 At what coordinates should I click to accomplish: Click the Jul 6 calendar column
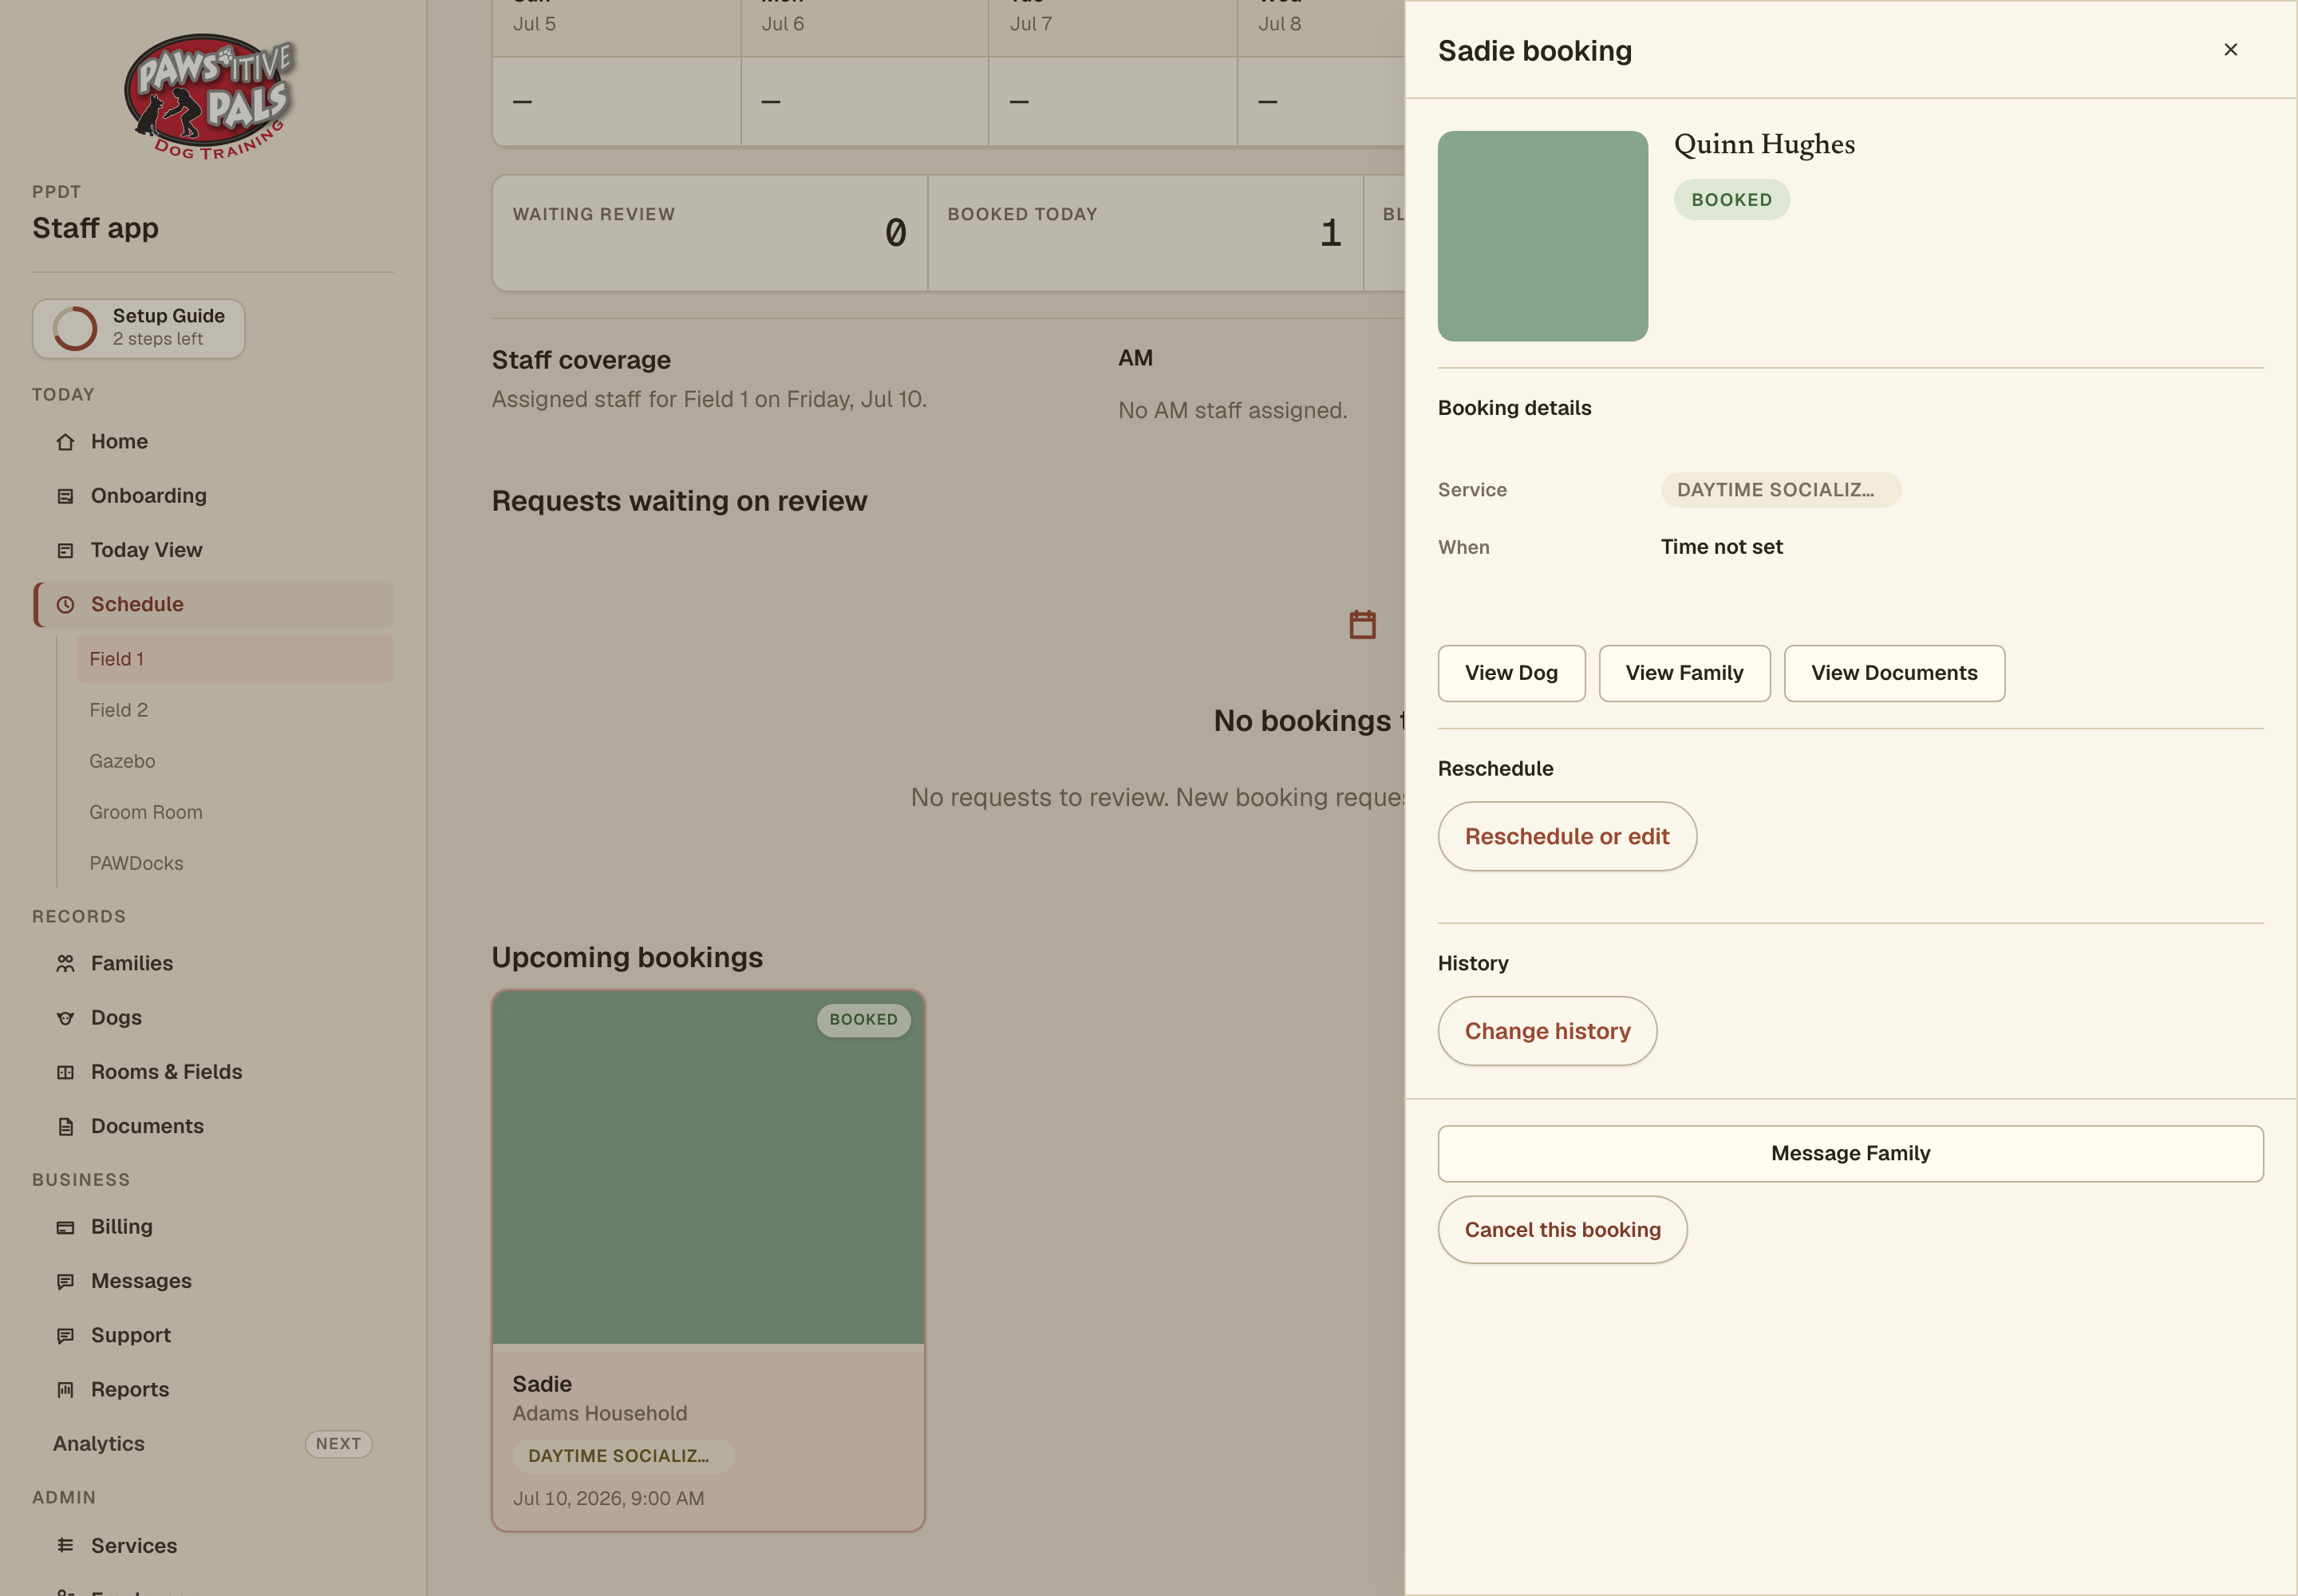[864, 73]
